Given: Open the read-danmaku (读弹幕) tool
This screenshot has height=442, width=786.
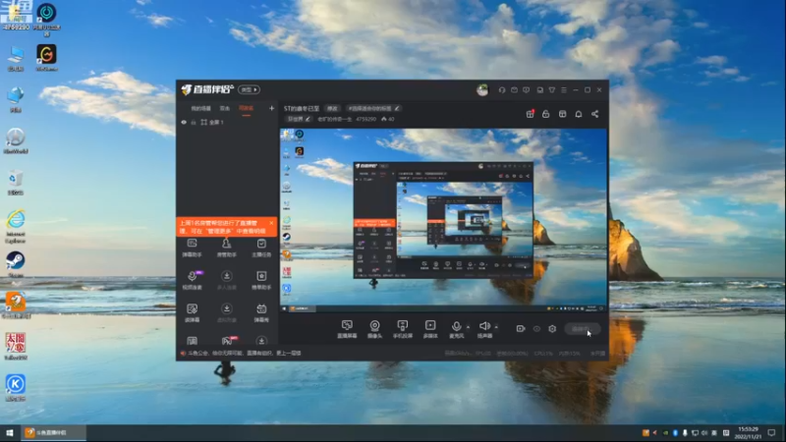Looking at the screenshot, I should 192,312.
